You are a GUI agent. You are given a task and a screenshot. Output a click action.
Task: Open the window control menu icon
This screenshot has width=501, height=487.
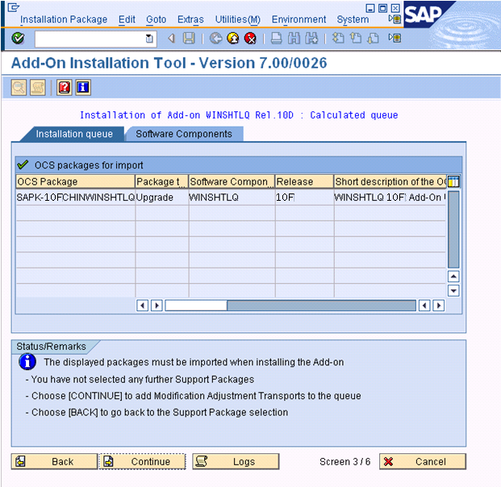[13, 7]
